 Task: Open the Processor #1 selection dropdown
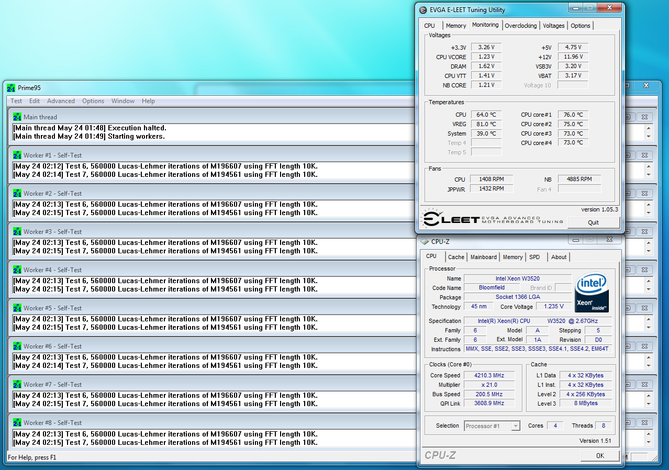(x=492, y=426)
